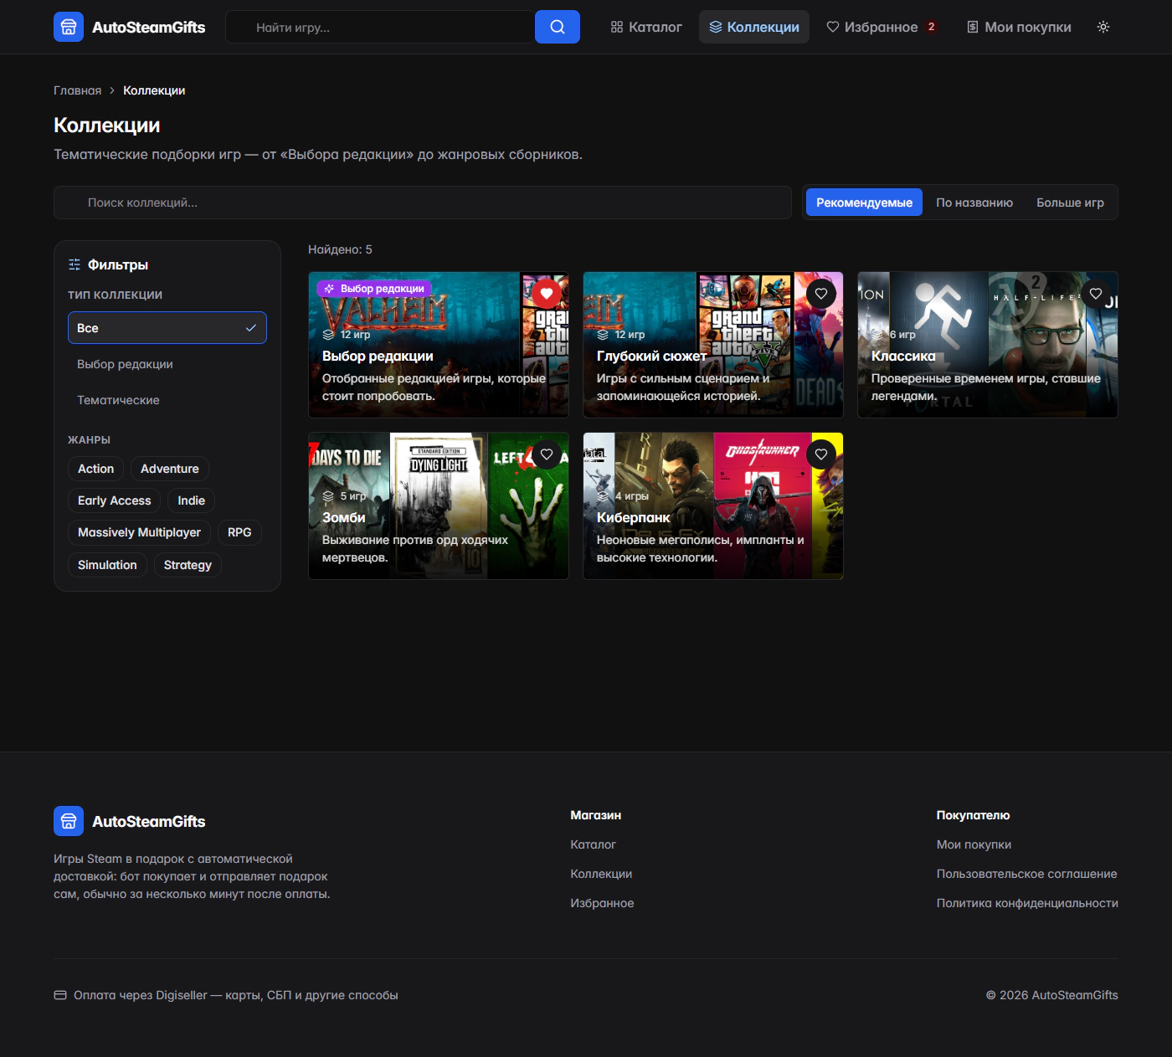
Task: Toggle the RPG genre chip
Action: [x=239, y=532]
